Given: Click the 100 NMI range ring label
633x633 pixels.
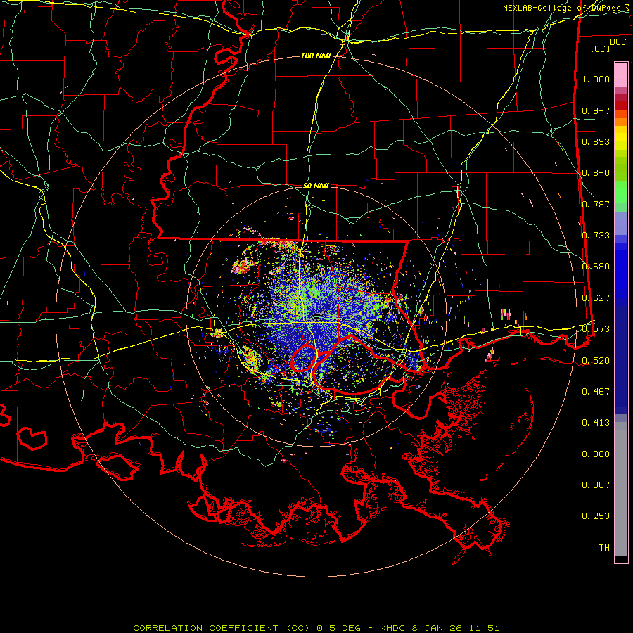Looking at the screenshot, I should coord(316,56).
